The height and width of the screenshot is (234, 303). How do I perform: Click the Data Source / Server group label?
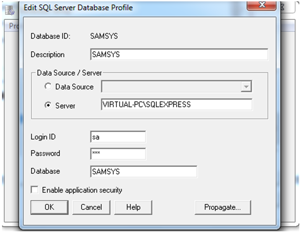69,73
